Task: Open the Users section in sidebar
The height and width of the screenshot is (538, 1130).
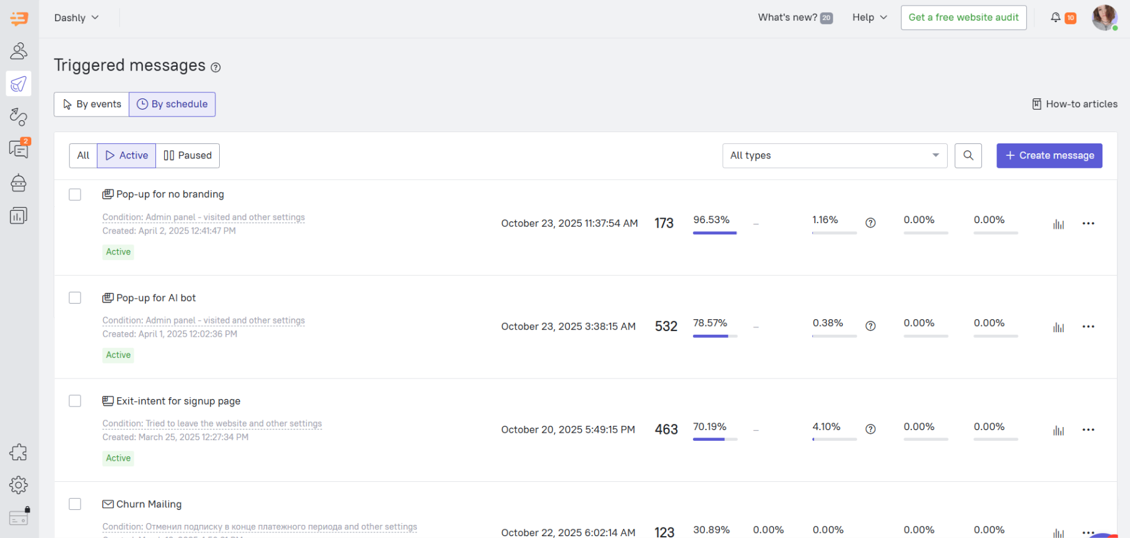Action: 19,51
